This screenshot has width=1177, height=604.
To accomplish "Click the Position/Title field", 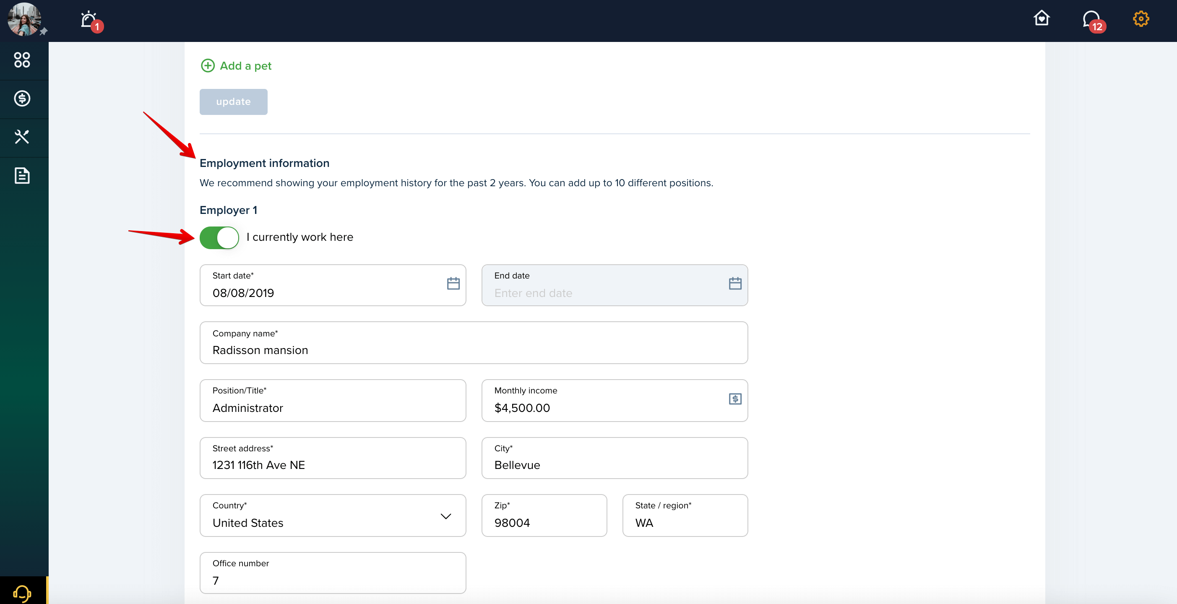I will point(333,401).
